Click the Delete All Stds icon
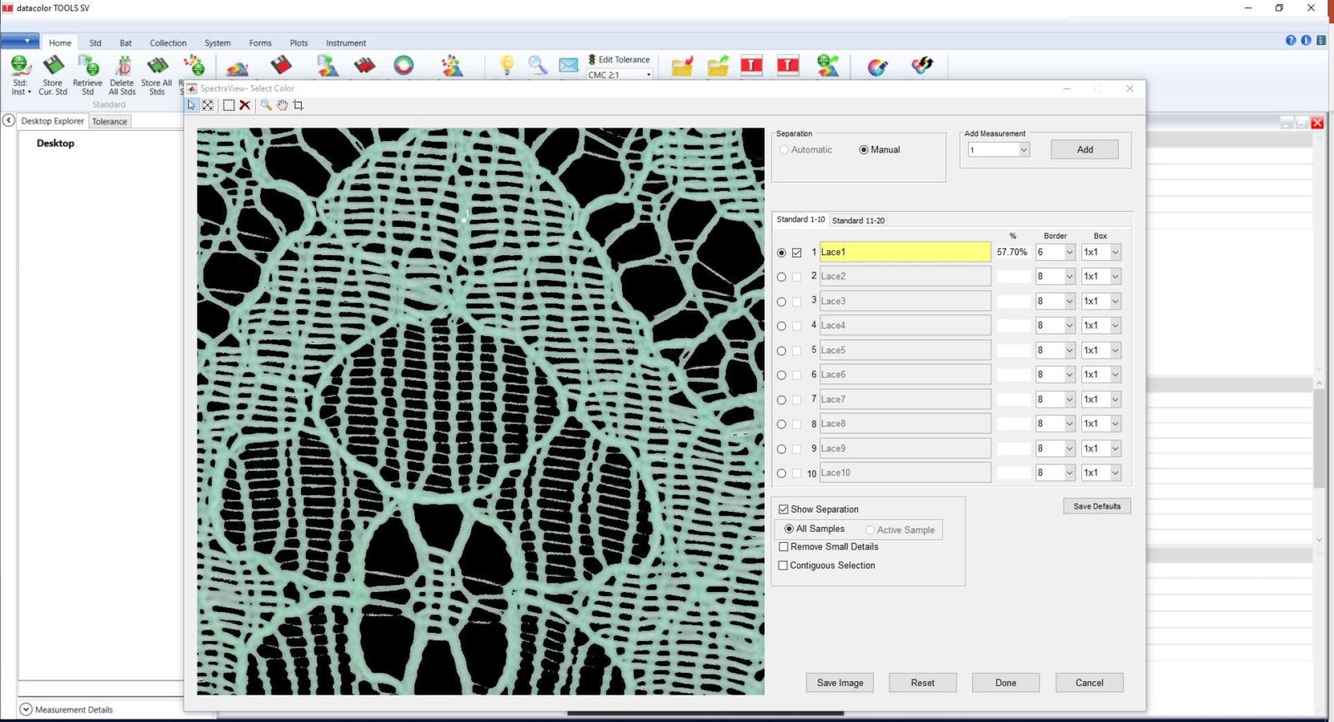This screenshot has height=722, width=1334. pyautogui.click(x=123, y=74)
